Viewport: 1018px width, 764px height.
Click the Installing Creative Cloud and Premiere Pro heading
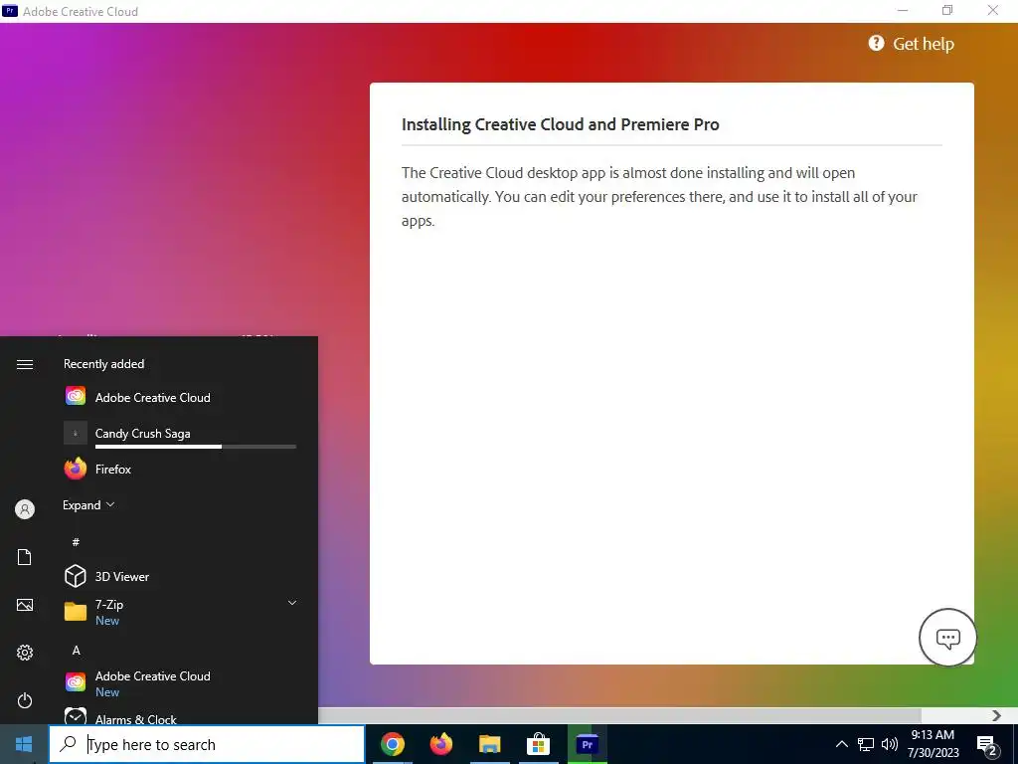[561, 124]
